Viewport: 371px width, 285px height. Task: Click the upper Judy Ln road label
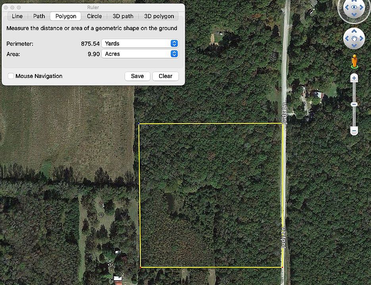tap(284, 113)
